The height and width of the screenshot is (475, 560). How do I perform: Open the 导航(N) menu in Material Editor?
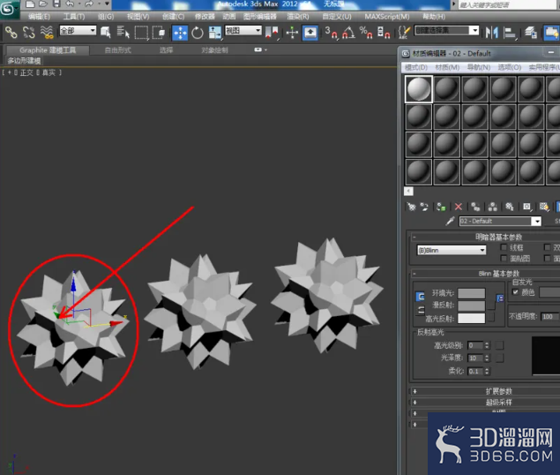479,67
